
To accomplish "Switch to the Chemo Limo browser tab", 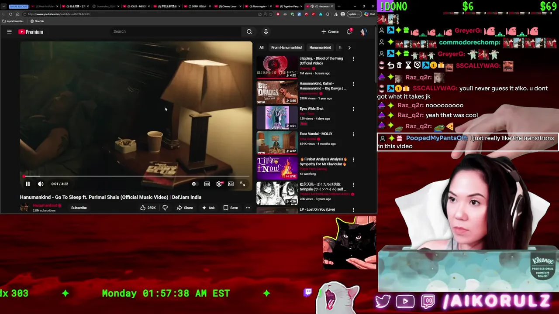I will (x=228, y=6).
